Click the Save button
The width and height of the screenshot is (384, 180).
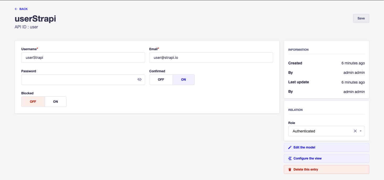(x=361, y=18)
